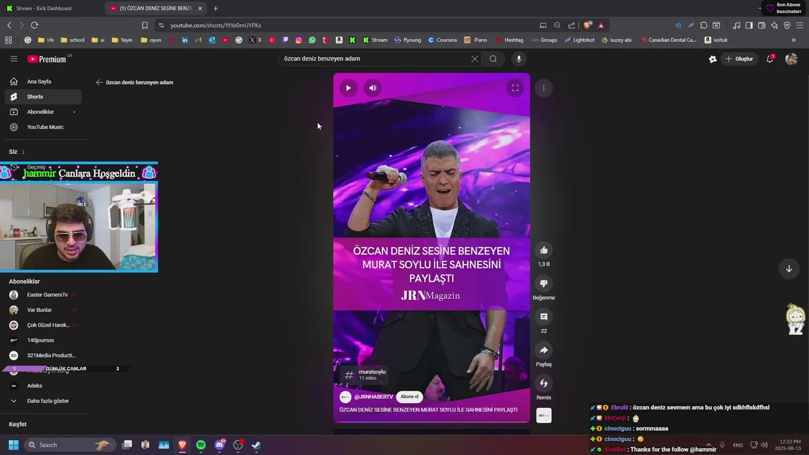The width and height of the screenshot is (809, 455).
Task: Open Abonelikler in the sidebar
Action: 43,112
